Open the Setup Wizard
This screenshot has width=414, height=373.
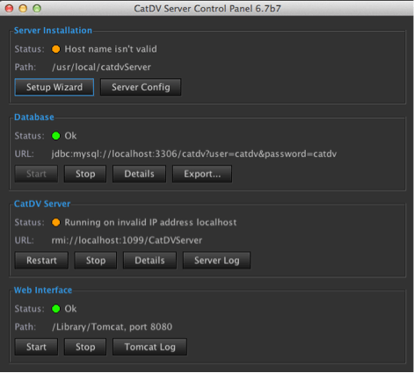pos(54,87)
